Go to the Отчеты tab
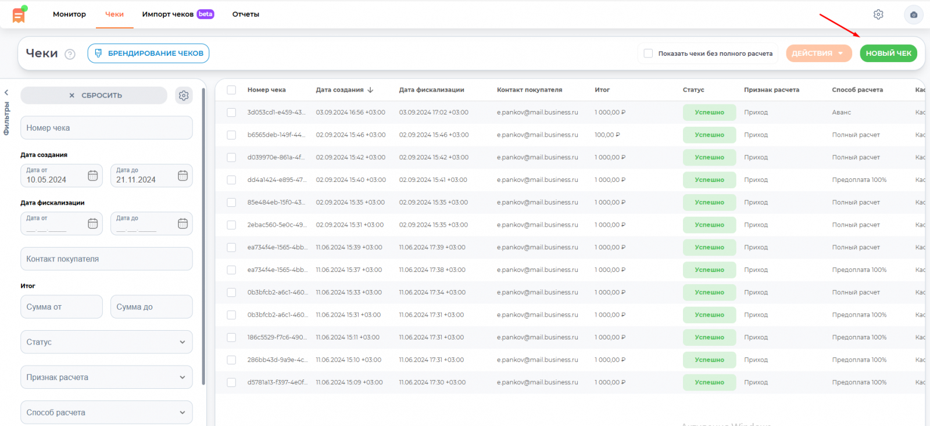 point(245,15)
